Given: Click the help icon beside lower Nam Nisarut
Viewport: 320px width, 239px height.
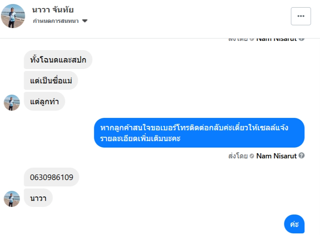Looking at the screenshot, I should tap(302, 156).
